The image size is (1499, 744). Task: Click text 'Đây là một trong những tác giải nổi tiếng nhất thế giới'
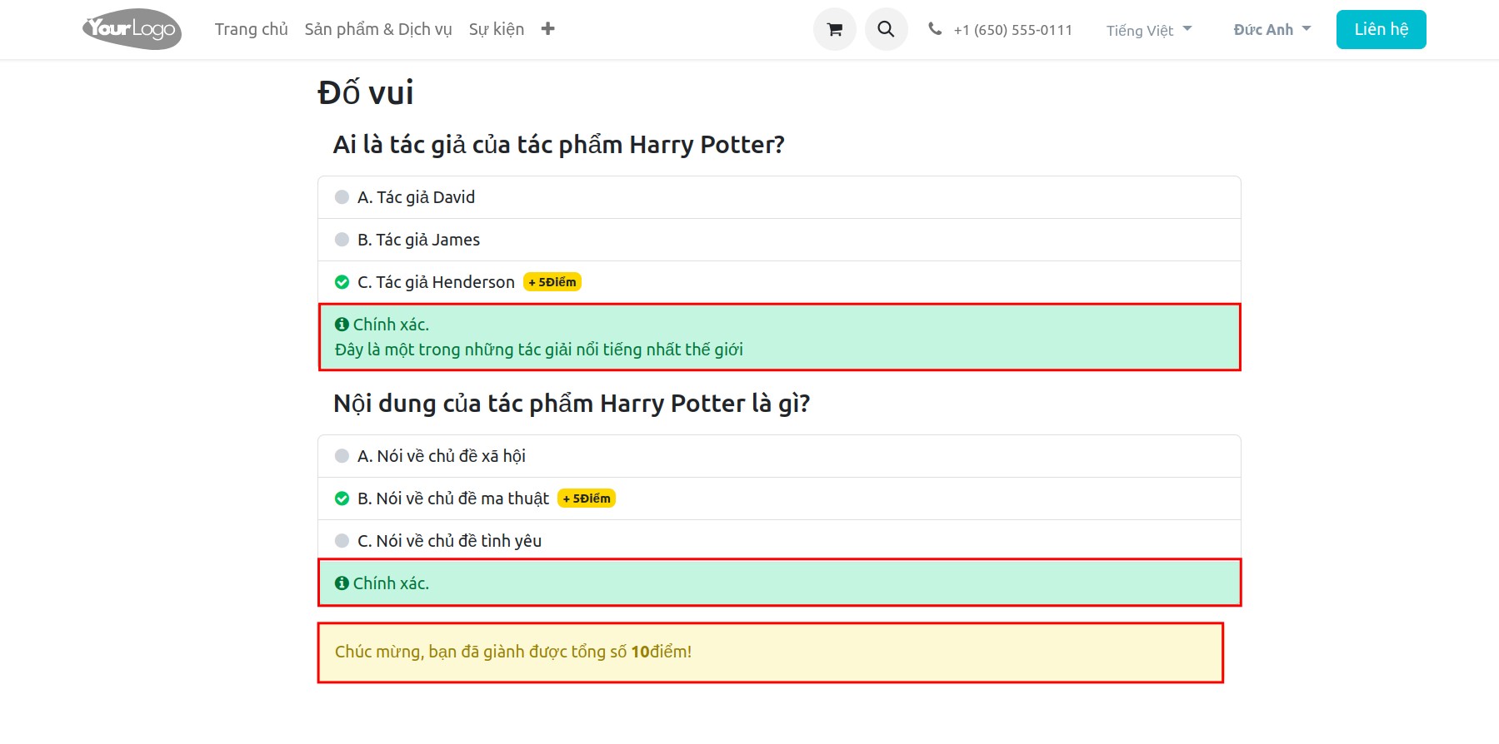[539, 350]
